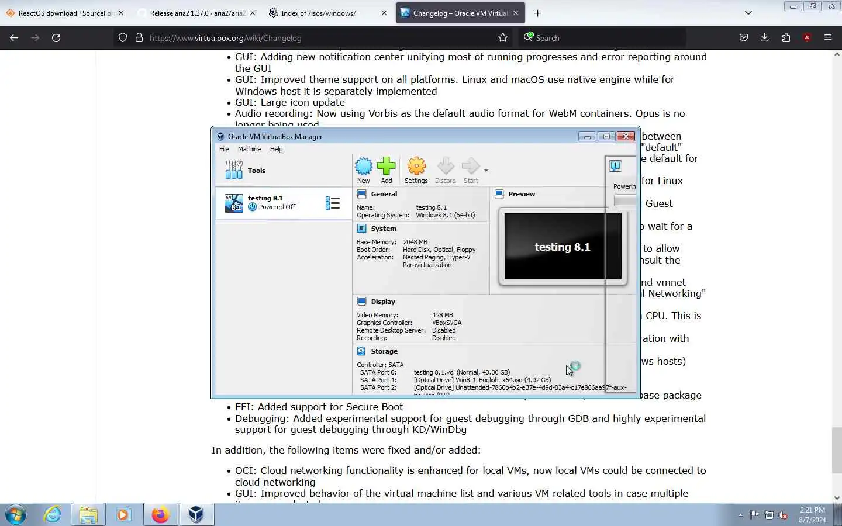Open Firefox Downloads panel

[764, 37]
